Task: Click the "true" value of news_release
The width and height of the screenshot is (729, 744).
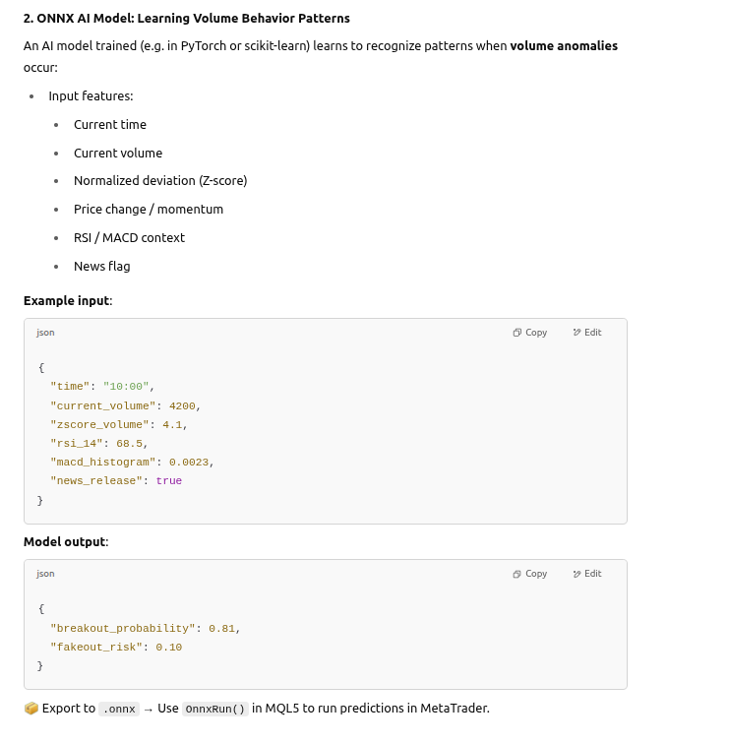Action: (169, 481)
